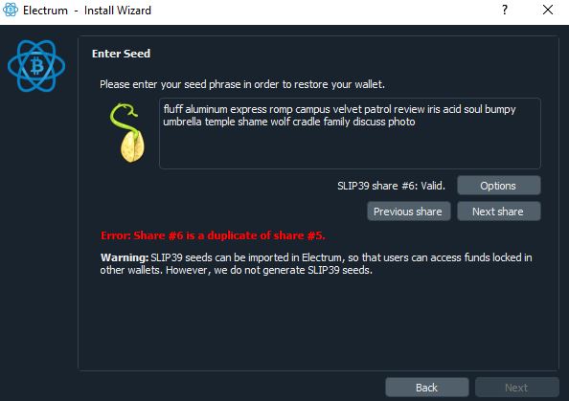
Task: Open the title bar help question mark
Action: [505, 10]
